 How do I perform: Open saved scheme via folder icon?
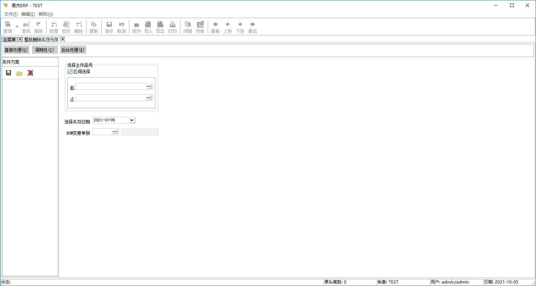click(x=19, y=73)
